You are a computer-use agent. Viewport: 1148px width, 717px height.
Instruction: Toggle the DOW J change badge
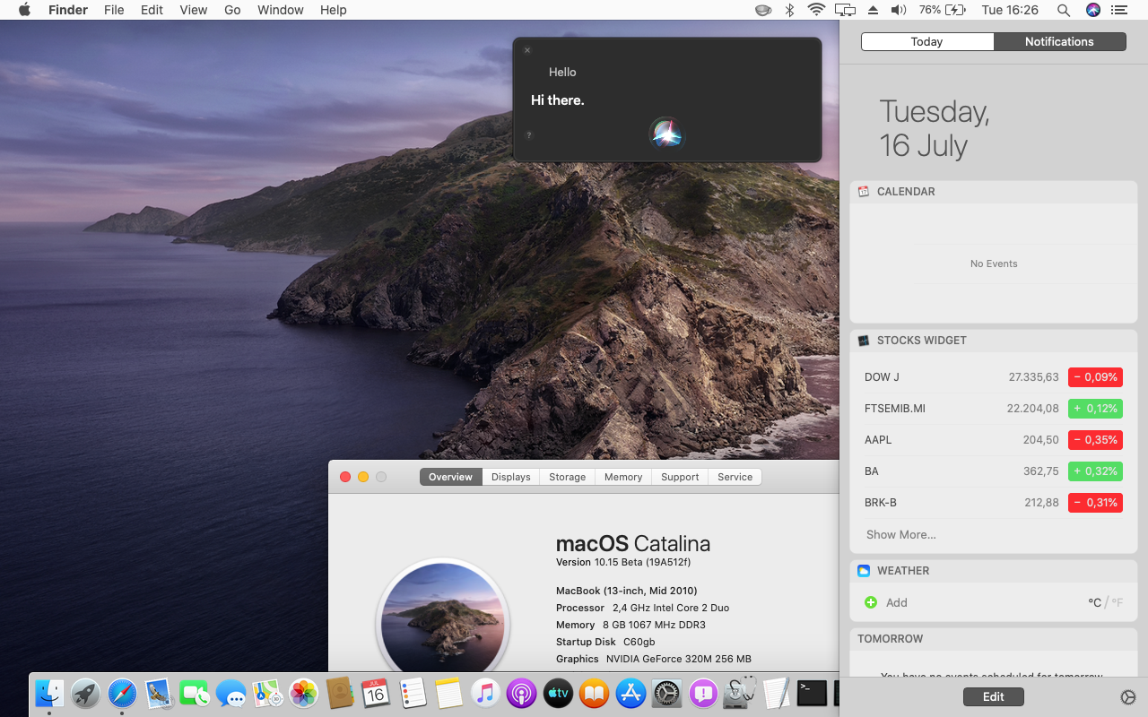tap(1095, 377)
